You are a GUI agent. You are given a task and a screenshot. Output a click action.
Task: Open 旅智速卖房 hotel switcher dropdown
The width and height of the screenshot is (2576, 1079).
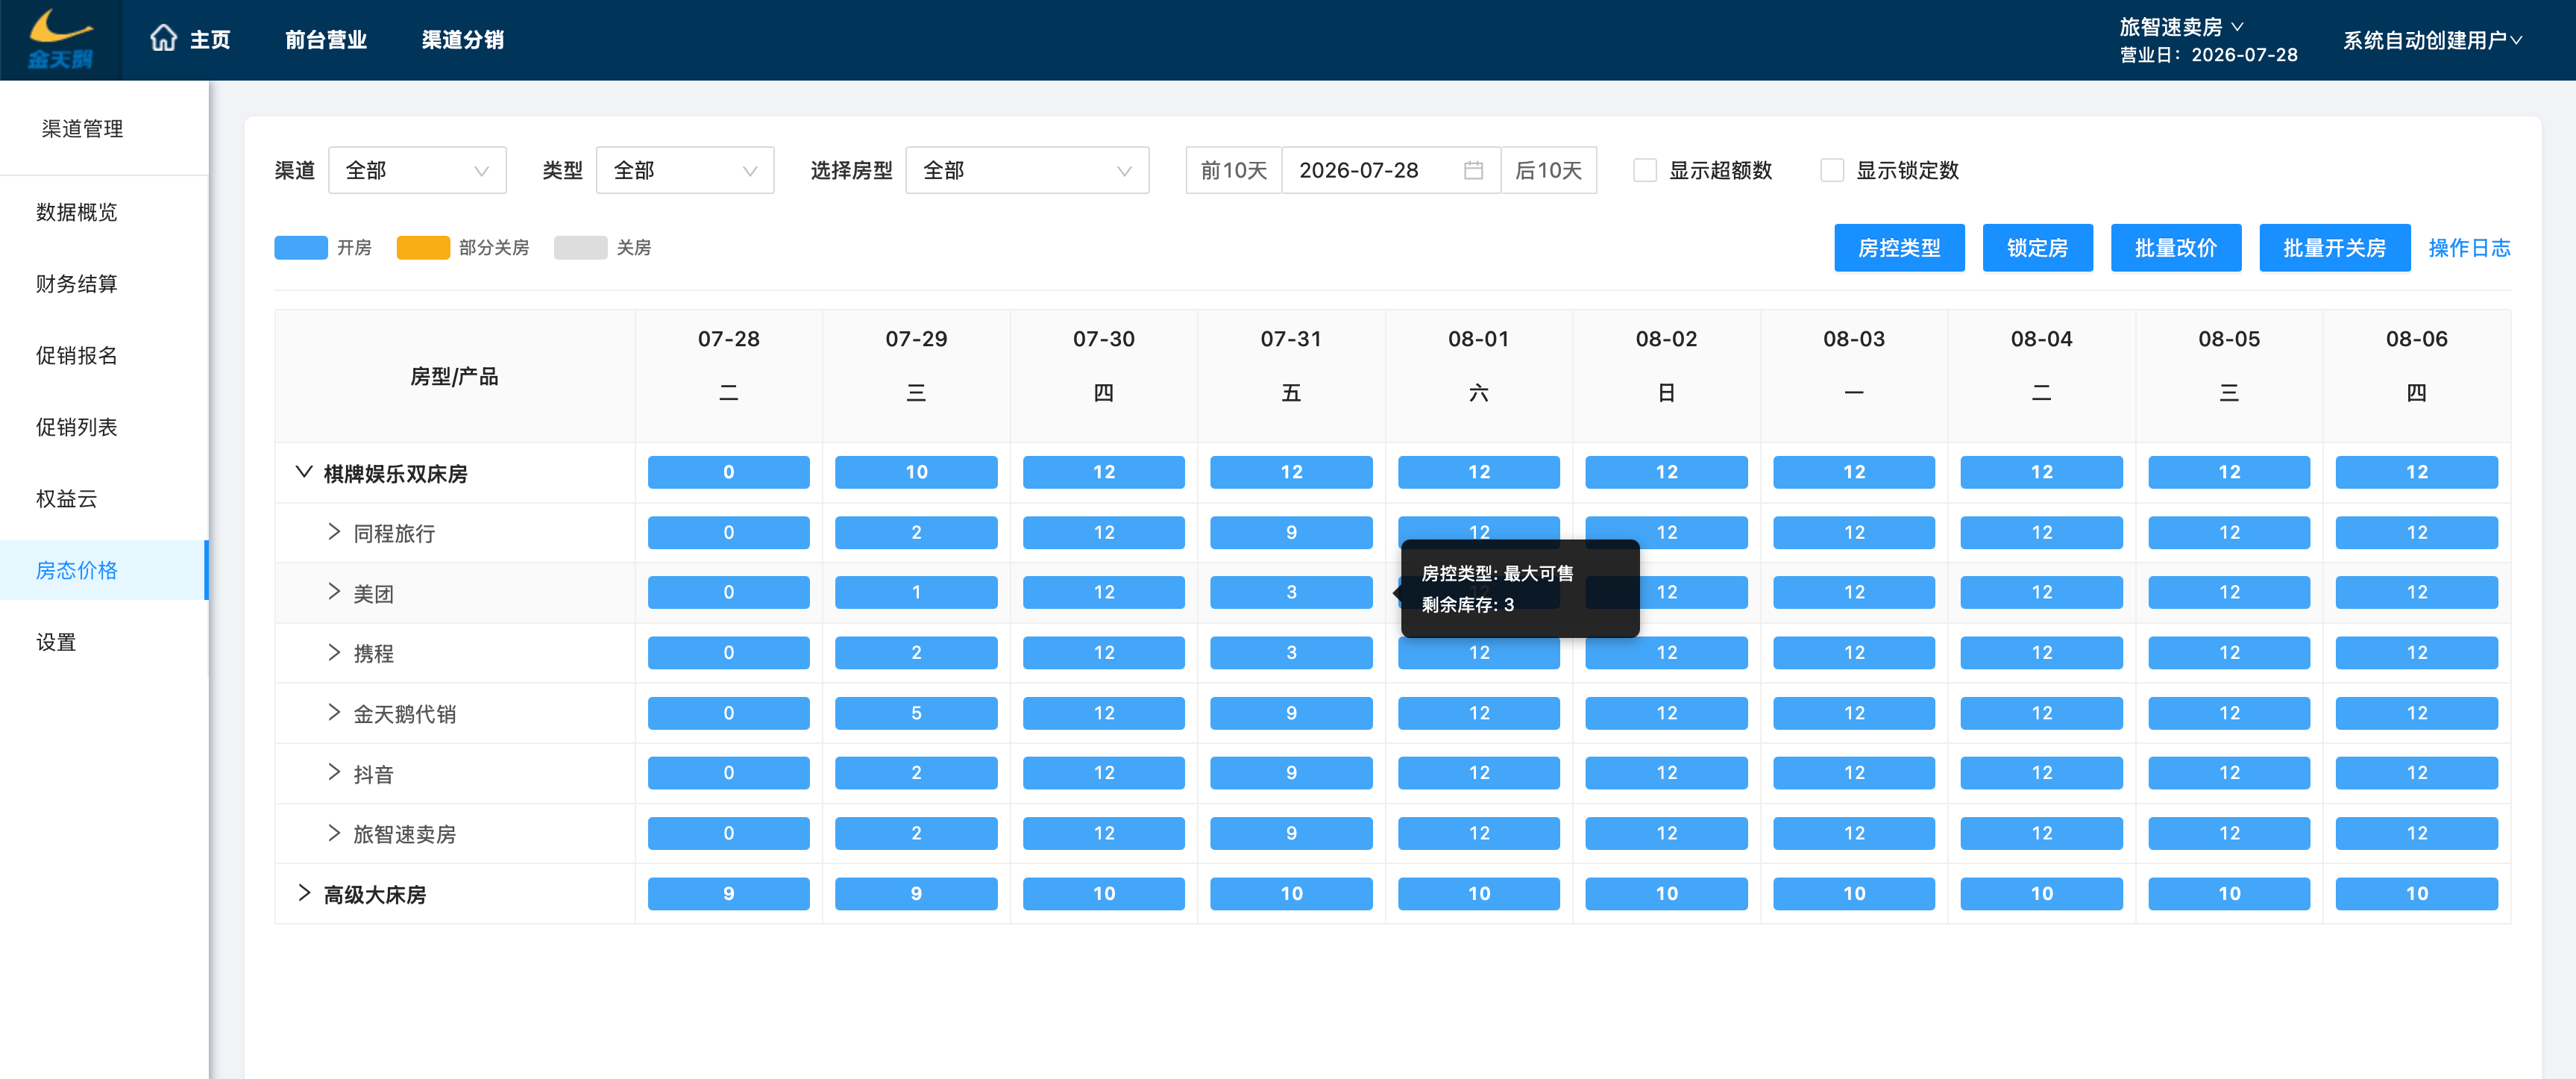2181,27
